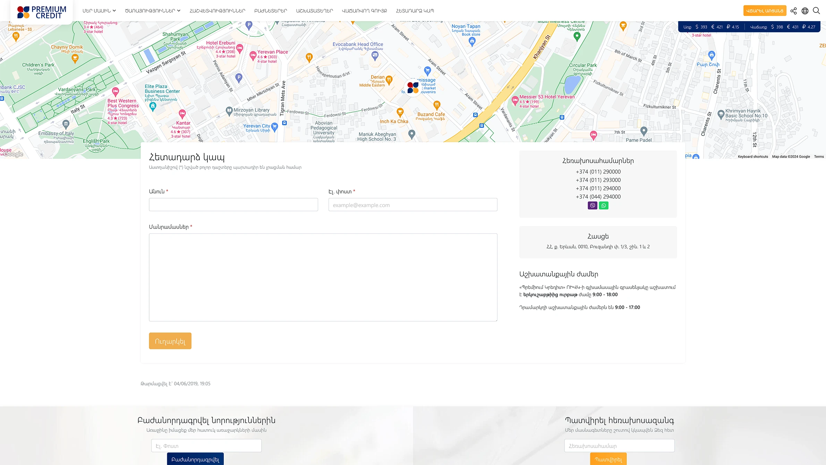826x465 pixels.
Task: Expand the ՄԵՐ ՄԱՍԻՆ dropdown menu
Action: pos(99,11)
